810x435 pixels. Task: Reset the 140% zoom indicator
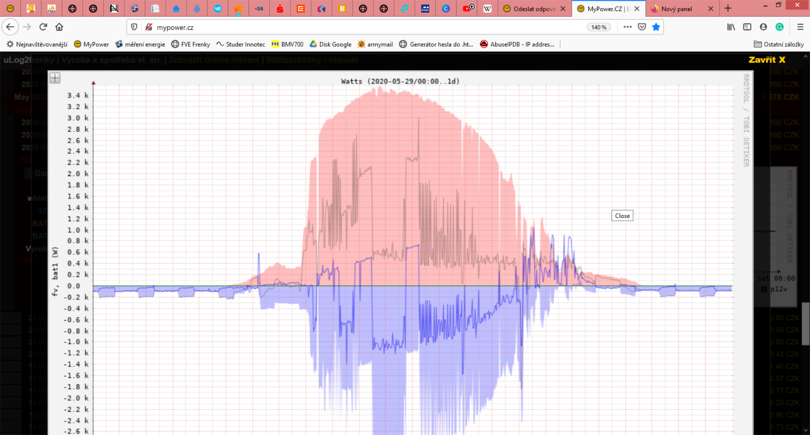click(598, 27)
